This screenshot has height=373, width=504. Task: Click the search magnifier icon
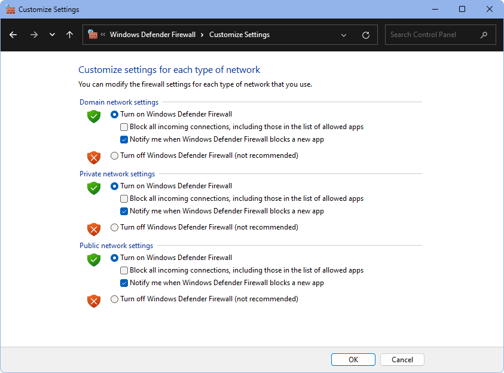[484, 35]
